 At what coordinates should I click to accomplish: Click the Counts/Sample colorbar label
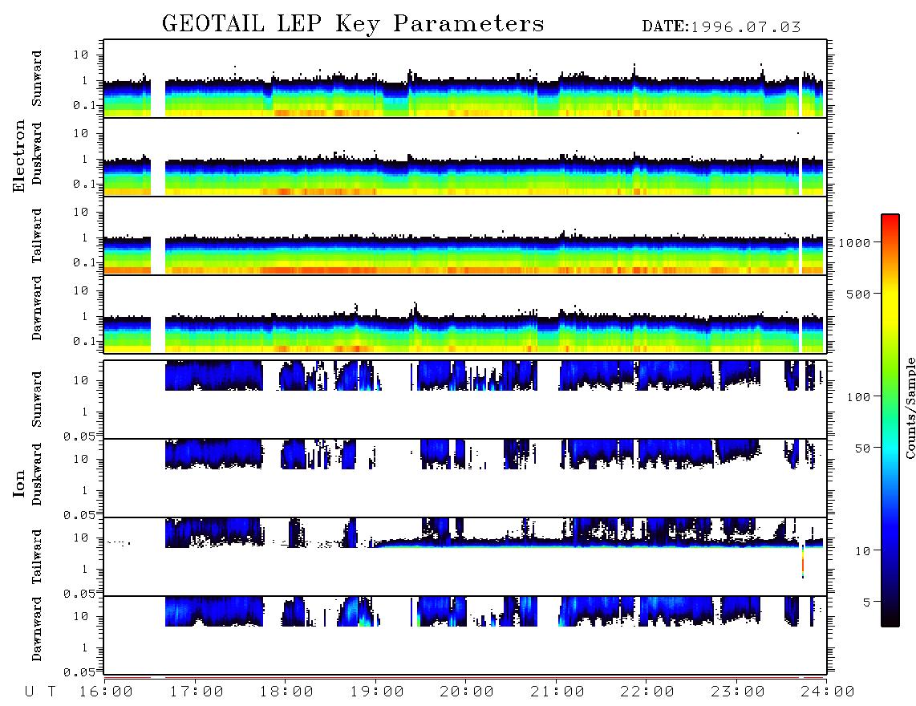click(x=910, y=408)
